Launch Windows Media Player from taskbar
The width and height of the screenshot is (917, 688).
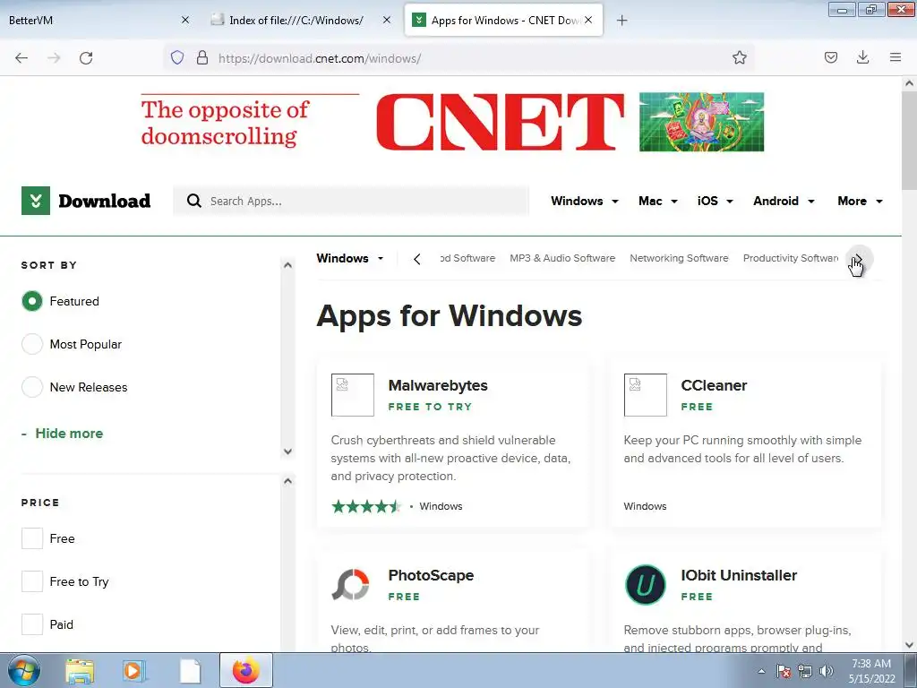[x=134, y=671]
